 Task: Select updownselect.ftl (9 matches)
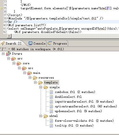(78, 111)
